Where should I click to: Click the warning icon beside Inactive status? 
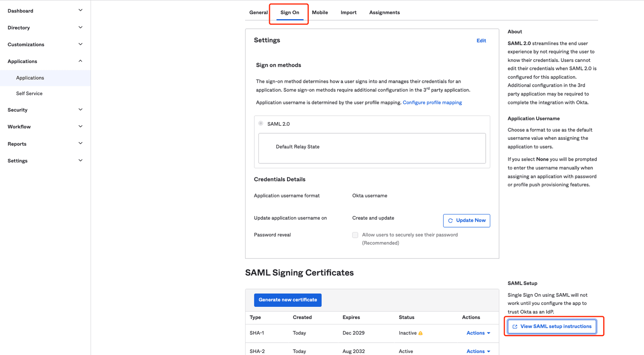[421, 333]
